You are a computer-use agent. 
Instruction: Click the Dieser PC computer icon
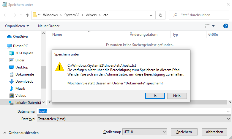[x=9, y=46]
